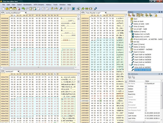Close the Tony Royster Jr.avi tab
This screenshot has width=163, height=123.
coord(106,13)
